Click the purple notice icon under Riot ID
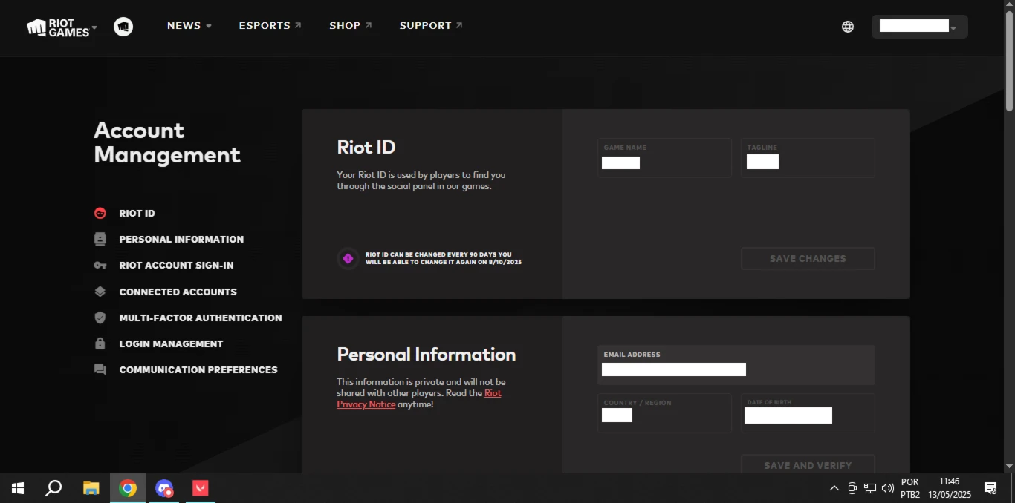Image resolution: width=1015 pixels, height=503 pixels. pyautogui.click(x=348, y=258)
